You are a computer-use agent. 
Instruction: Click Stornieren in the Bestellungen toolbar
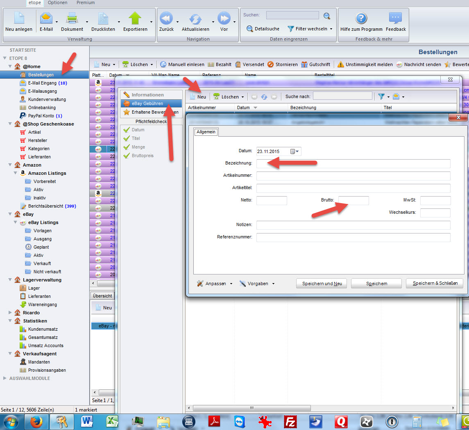click(x=283, y=64)
